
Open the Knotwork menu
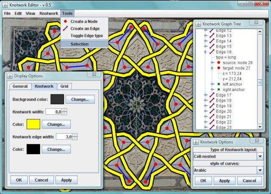pos(49,13)
